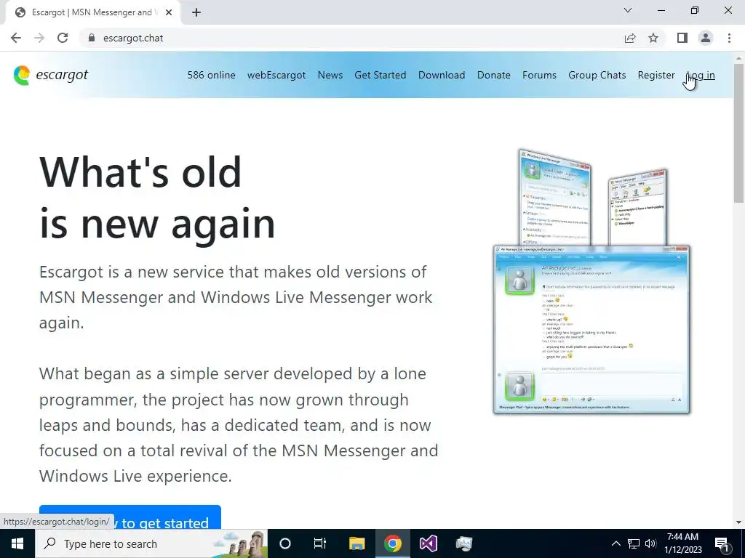745x558 pixels.
Task: Click the Log in link
Action: 701,75
